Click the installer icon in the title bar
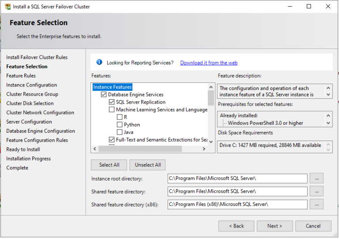The height and width of the screenshot is (239, 339). point(8,7)
